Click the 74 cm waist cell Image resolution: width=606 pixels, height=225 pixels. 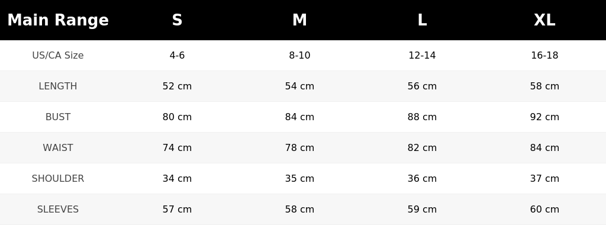[x=177, y=147]
